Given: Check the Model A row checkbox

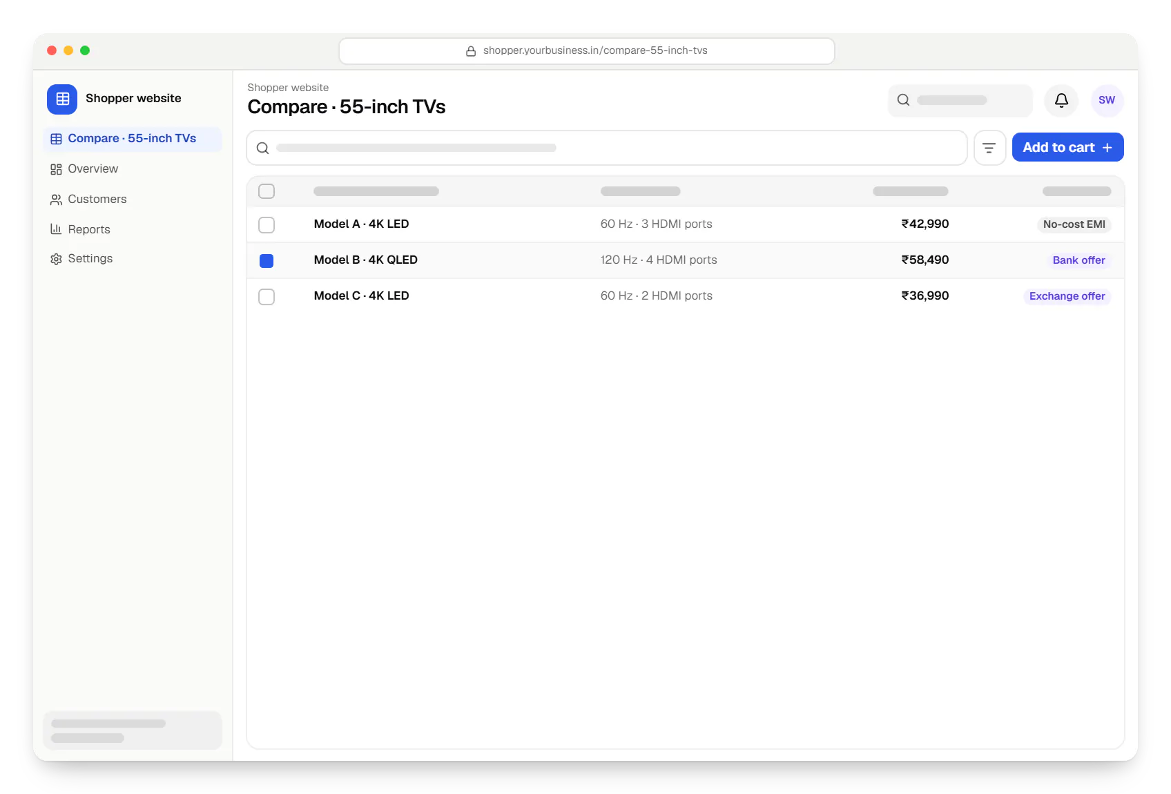Looking at the screenshot, I should (x=267, y=225).
